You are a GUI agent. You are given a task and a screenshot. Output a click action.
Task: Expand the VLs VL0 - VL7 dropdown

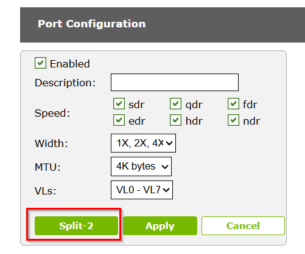tap(142, 190)
